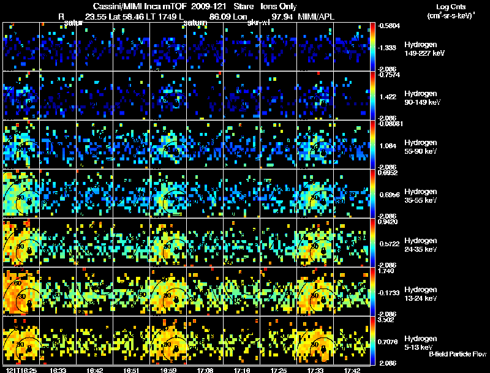Click the 1.740 colorbar value
Viewport: 490px width, 373px height.
[x=386, y=271]
